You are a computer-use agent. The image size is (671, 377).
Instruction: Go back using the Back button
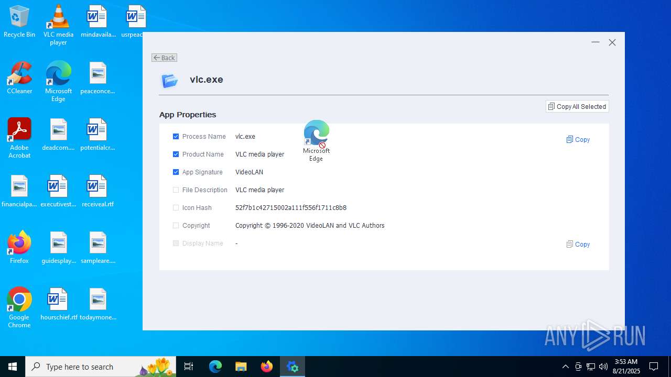(165, 58)
